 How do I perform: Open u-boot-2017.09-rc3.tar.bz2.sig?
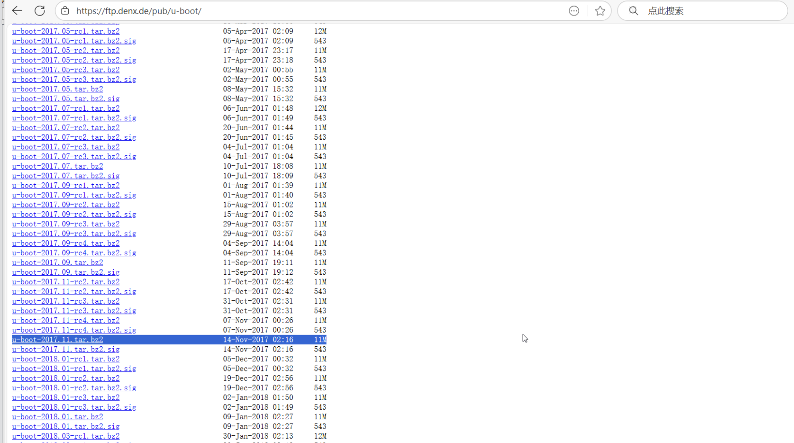pyautogui.click(x=74, y=234)
